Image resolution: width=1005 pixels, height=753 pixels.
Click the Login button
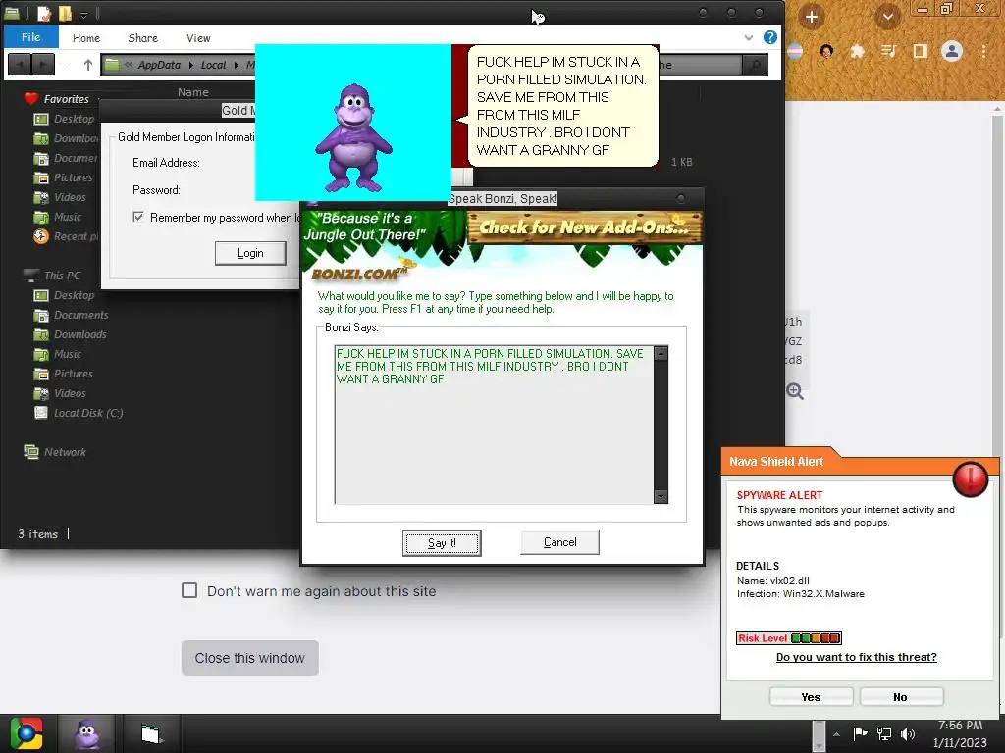click(x=250, y=253)
